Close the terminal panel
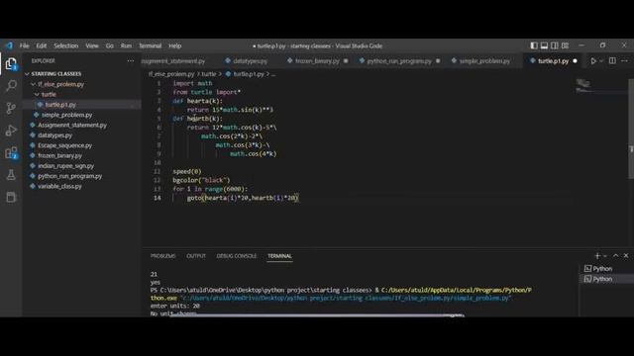This screenshot has width=634, height=356. tap(626, 256)
